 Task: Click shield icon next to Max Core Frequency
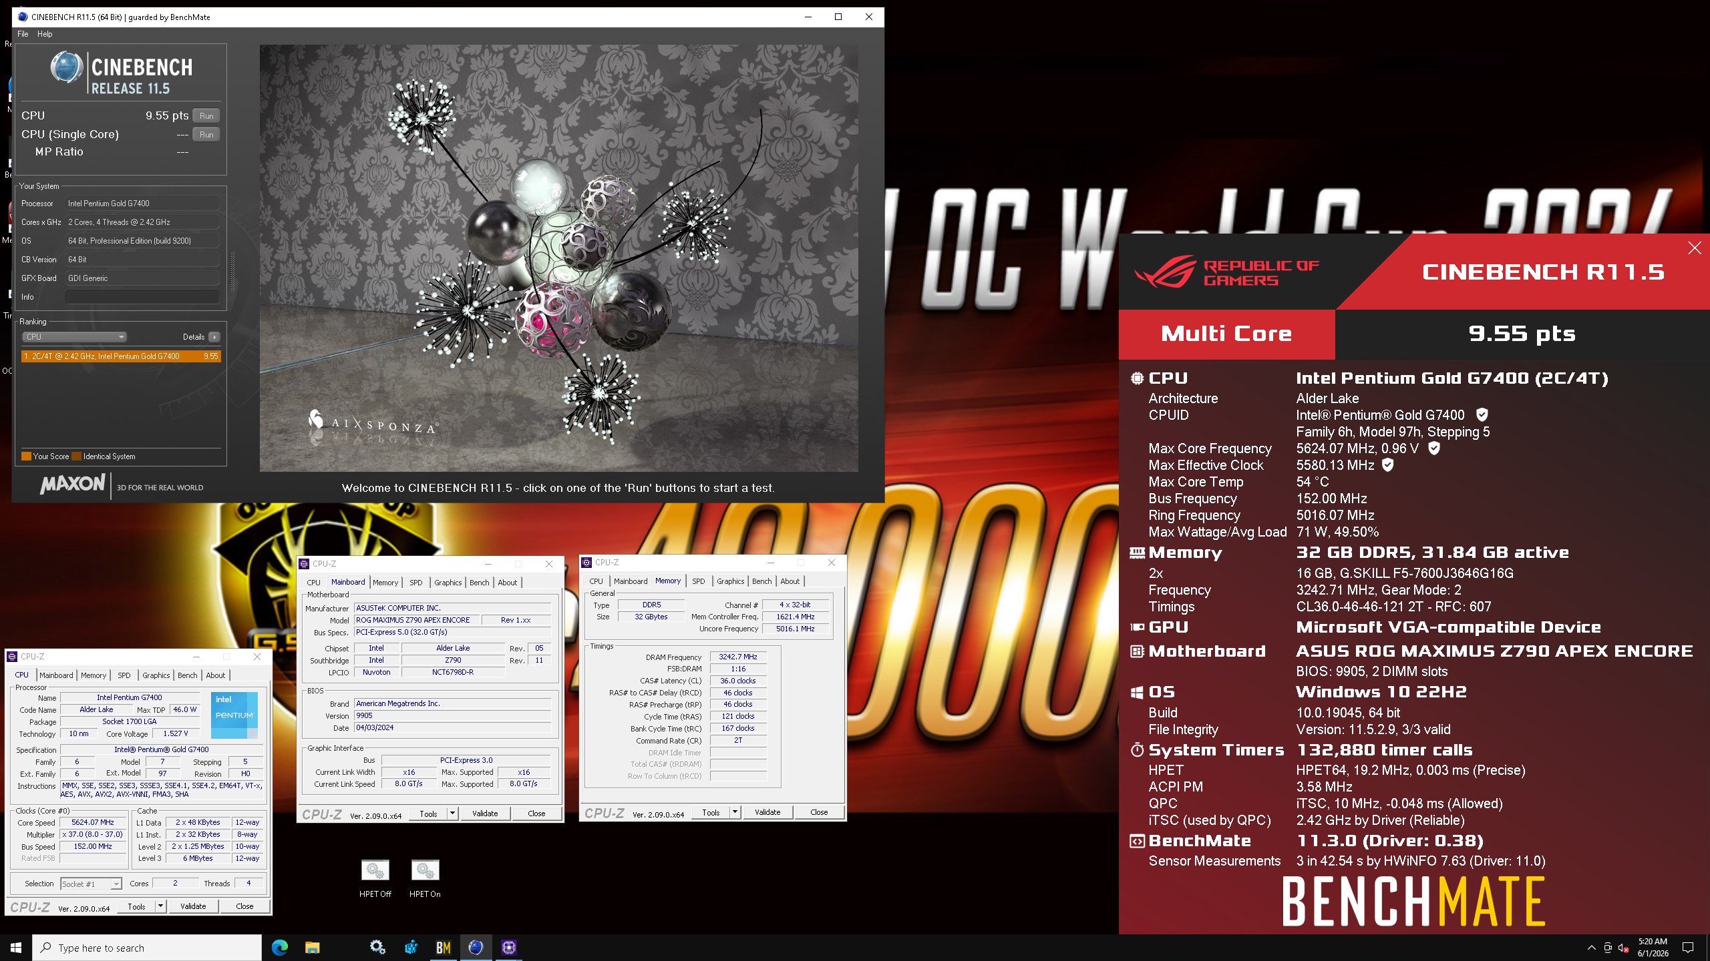[x=1434, y=448]
